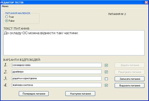Viewport: 149px width, 101px height.
Task: Click inside the question text area
Action: tap(74, 43)
